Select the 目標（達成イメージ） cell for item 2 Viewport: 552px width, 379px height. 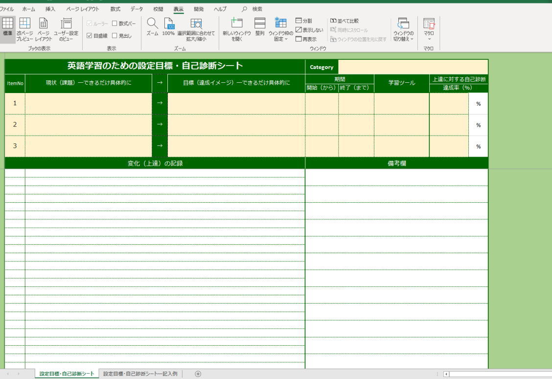click(x=236, y=125)
